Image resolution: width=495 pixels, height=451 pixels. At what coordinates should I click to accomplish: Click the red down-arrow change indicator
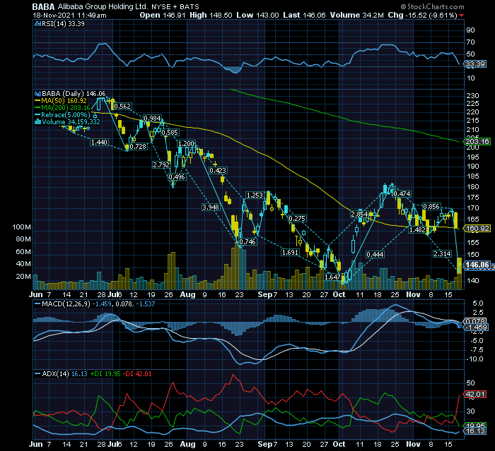tap(462, 16)
